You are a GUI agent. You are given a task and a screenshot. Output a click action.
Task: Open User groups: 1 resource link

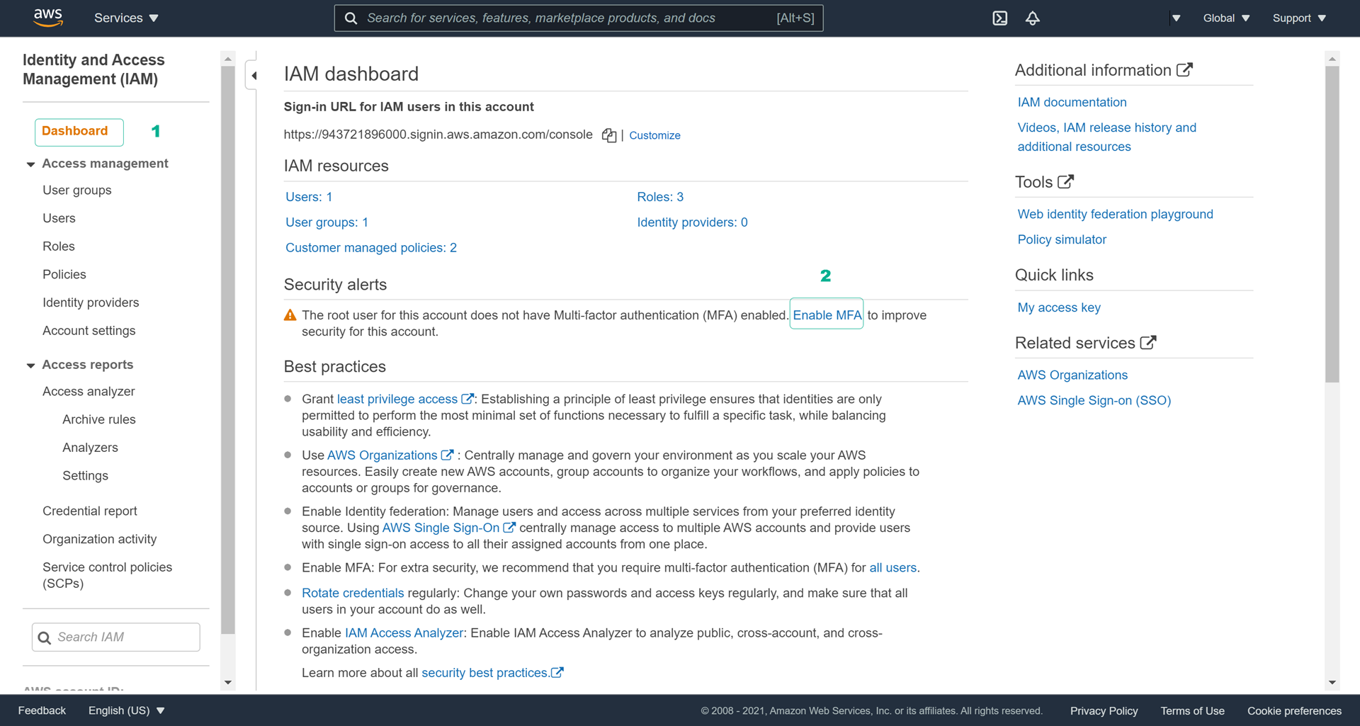click(327, 222)
